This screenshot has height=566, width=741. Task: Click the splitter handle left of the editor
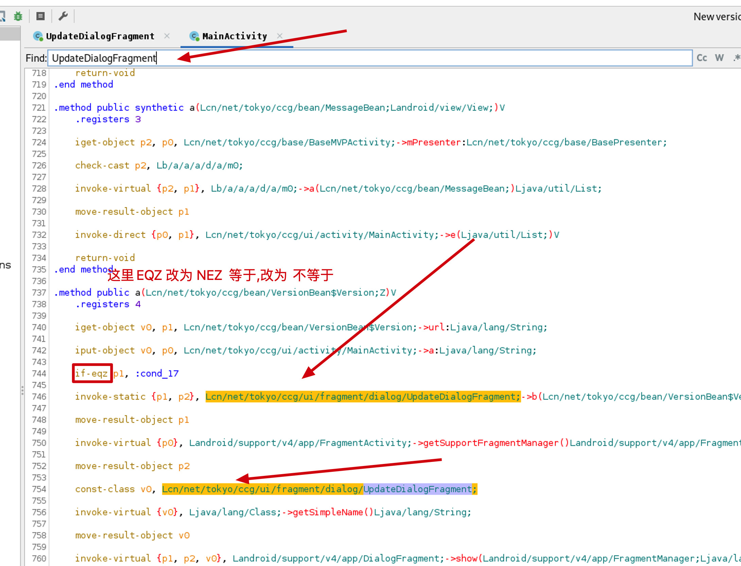(22, 390)
